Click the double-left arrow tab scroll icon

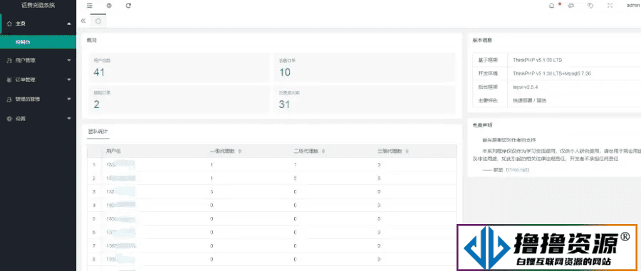tap(83, 21)
